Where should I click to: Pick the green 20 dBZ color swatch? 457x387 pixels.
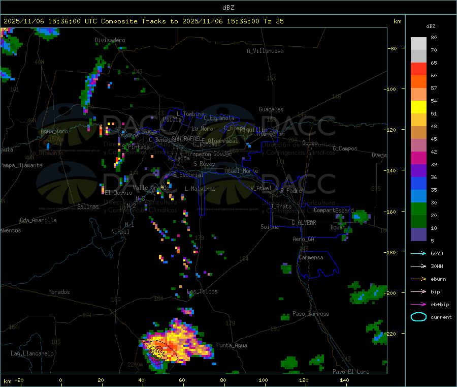[418, 209]
